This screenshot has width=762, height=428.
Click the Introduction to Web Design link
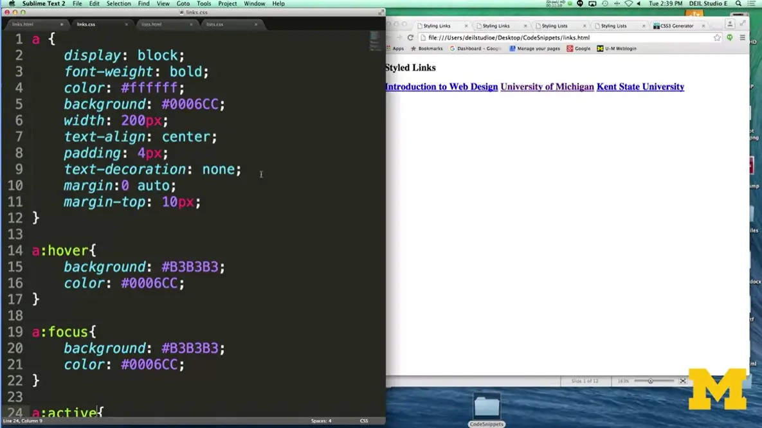[x=441, y=87]
